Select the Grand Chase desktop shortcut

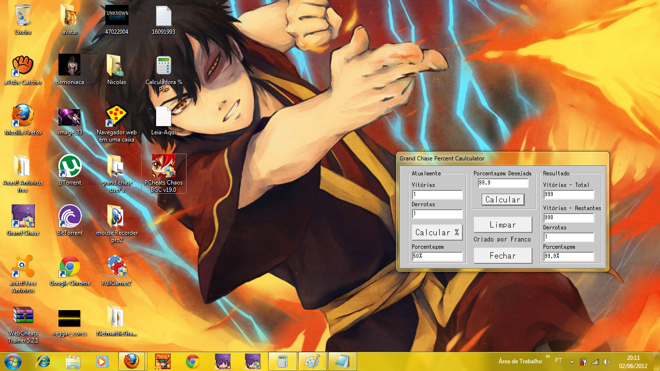(23, 221)
